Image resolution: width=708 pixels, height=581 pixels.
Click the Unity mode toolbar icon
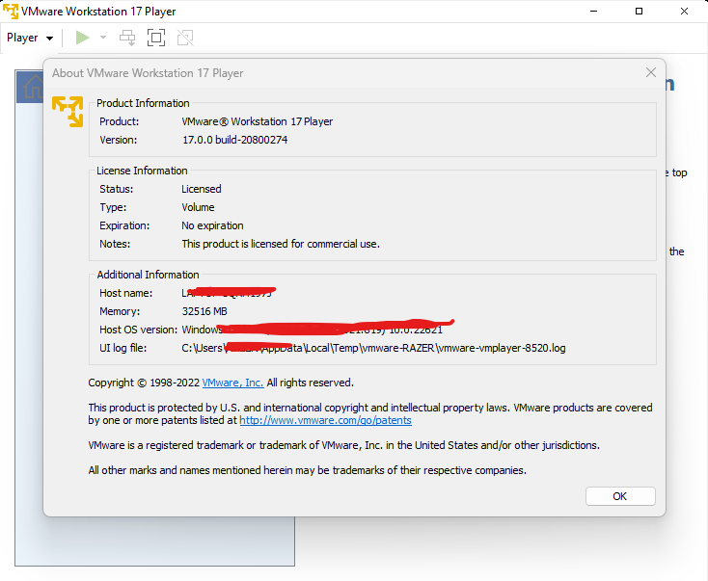tap(185, 38)
